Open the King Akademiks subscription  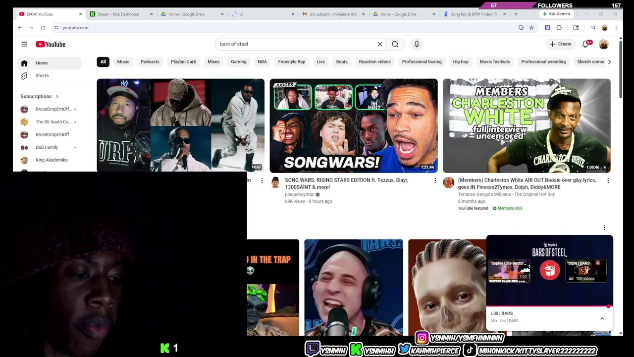(x=49, y=160)
